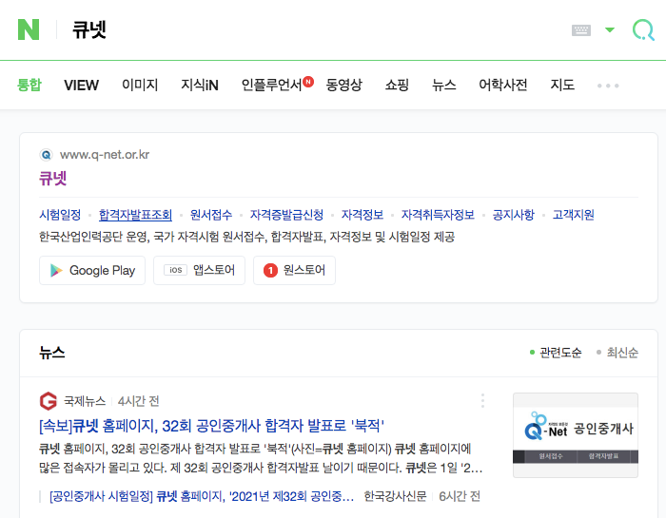The height and width of the screenshot is (518, 666).
Task: Switch to the 동영상 tab
Action: pyautogui.click(x=343, y=85)
